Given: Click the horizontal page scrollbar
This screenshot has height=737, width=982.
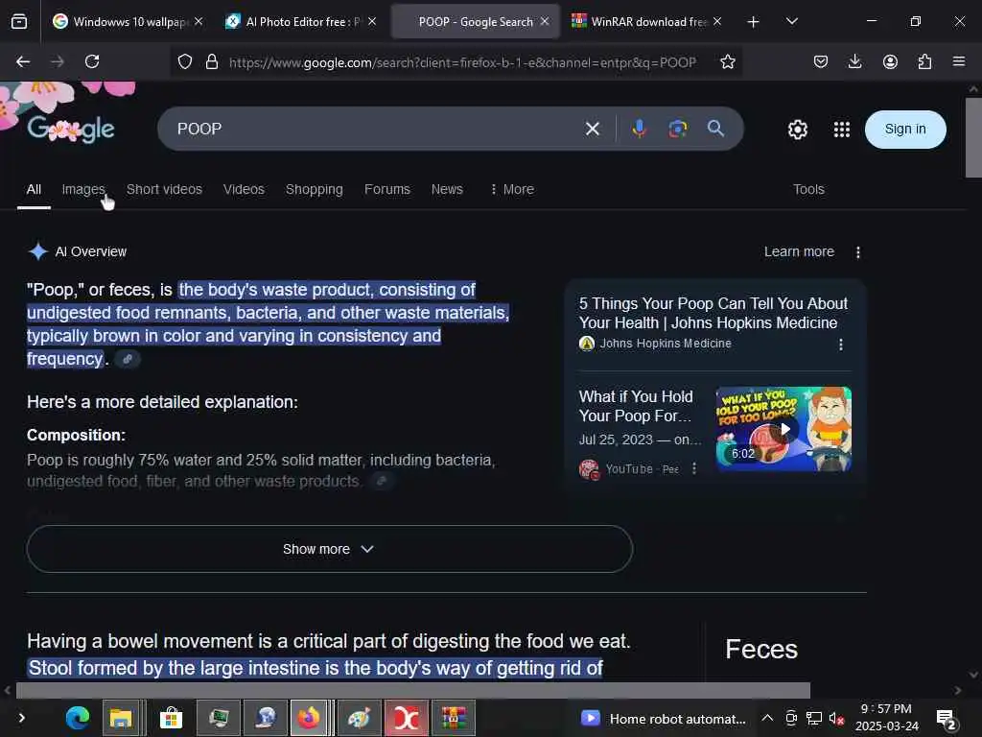Looking at the screenshot, I should pyautogui.click(x=412, y=690).
